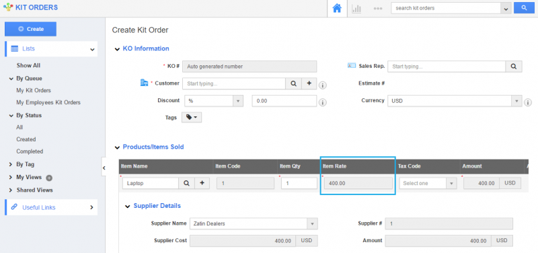Select Show All in the sidebar
This screenshot has width=538, height=253.
28,65
